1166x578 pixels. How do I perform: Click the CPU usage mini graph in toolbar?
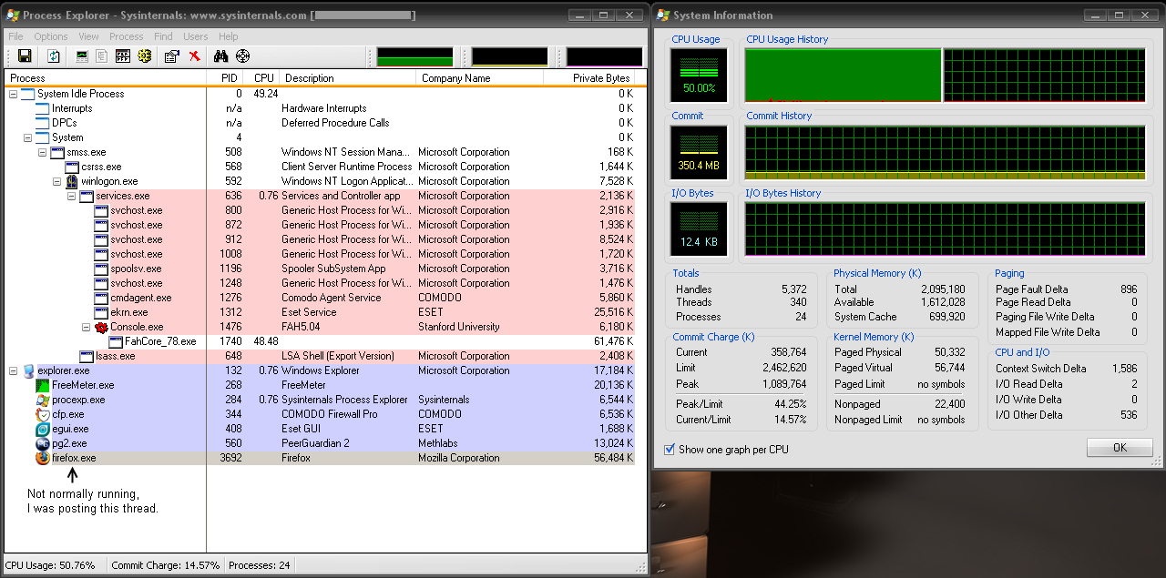[414, 57]
